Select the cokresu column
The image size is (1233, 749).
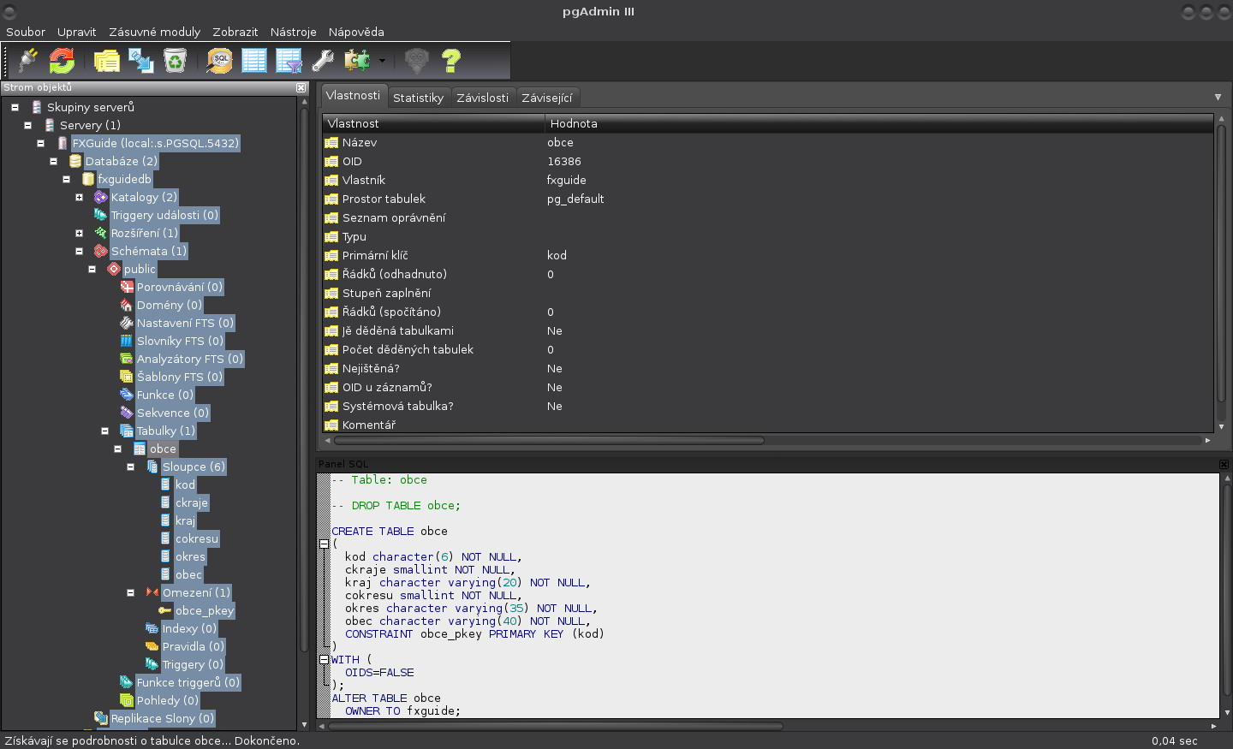pos(197,538)
